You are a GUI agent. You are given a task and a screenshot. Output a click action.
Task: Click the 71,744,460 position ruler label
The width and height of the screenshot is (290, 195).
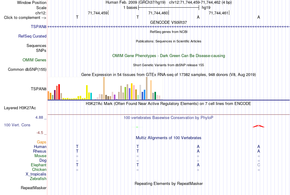pos(158,13)
